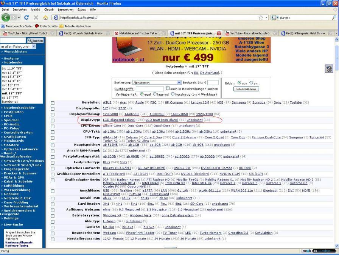This screenshot has height=255, width=339.
Task: Open the search engine selector dropdown
Action: pyautogui.click(x=275, y=17)
